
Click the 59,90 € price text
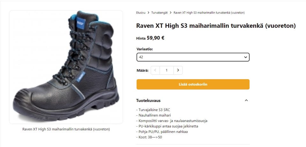point(156,38)
